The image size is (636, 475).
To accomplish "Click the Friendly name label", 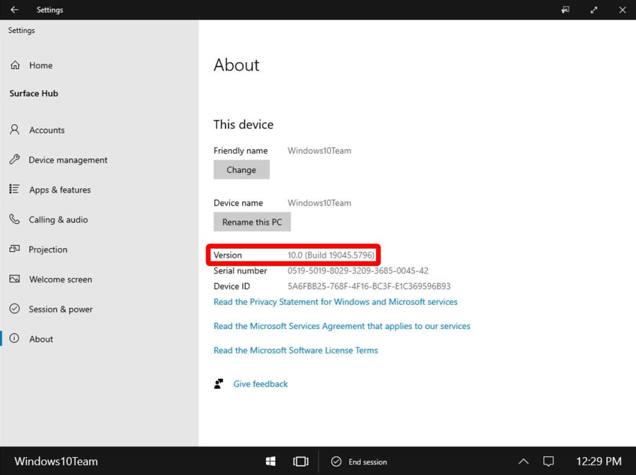I will pyautogui.click(x=240, y=151).
